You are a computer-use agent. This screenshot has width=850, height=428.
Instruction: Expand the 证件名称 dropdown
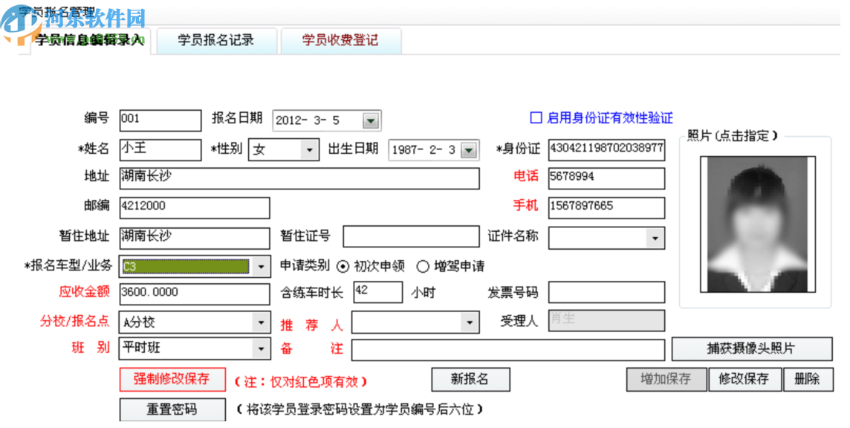click(x=655, y=237)
